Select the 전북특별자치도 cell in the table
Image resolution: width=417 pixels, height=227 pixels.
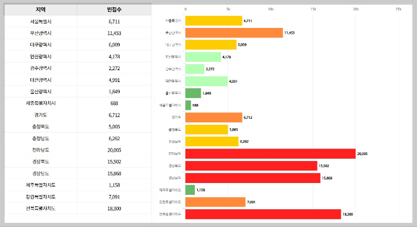click(x=41, y=208)
